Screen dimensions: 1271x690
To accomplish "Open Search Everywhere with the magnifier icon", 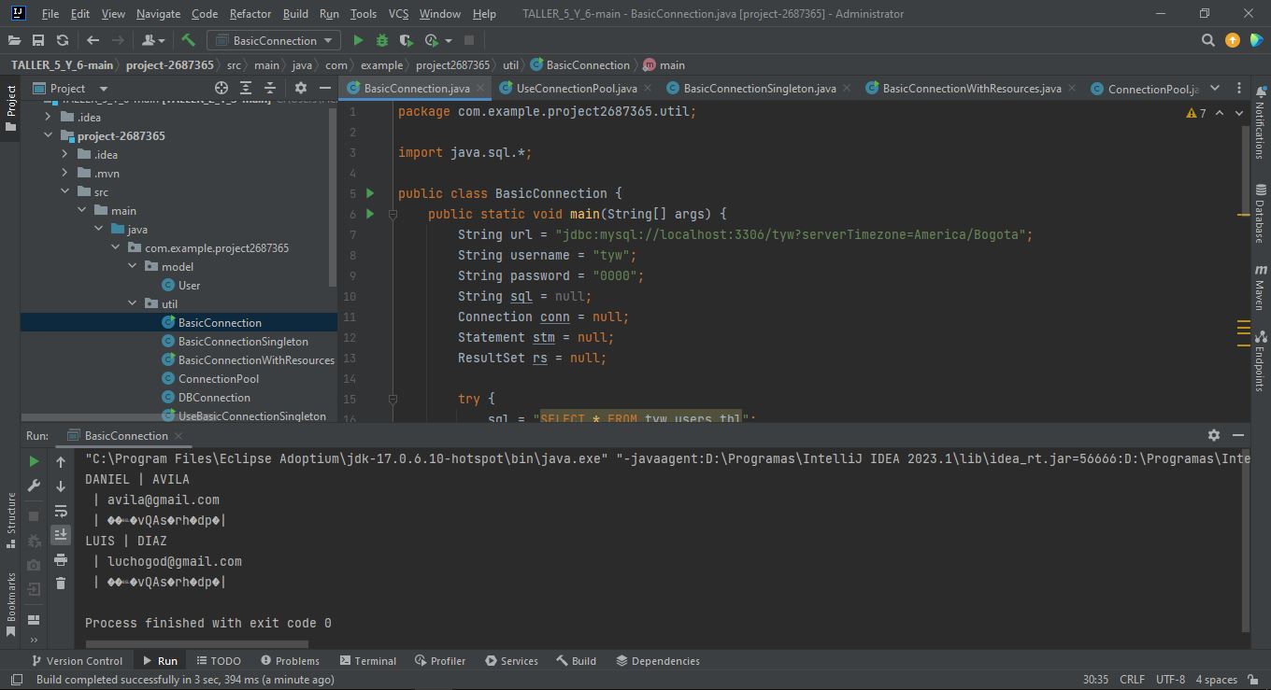I will (x=1207, y=40).
